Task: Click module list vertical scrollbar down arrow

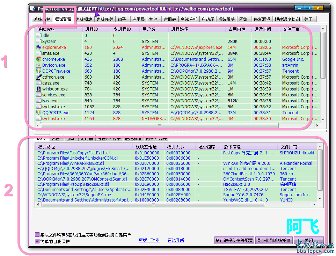Action: pyautogui.click(x=320, y=199)
